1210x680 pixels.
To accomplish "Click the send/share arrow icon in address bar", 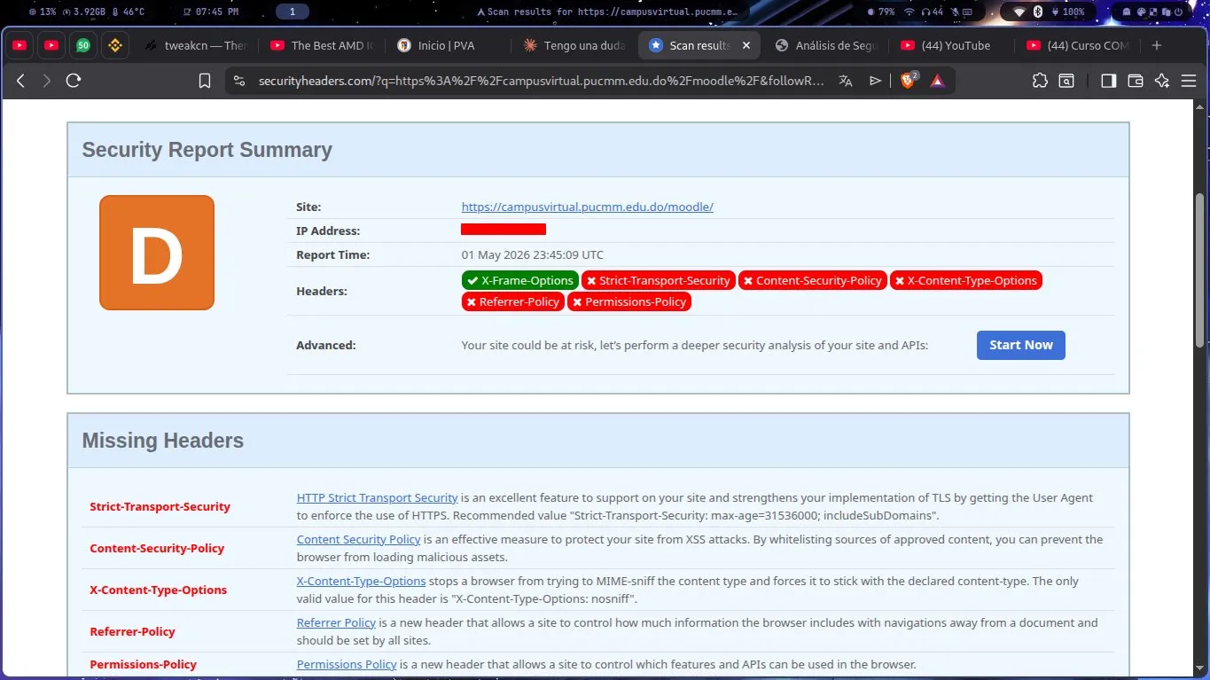I will tap(876, 81).
